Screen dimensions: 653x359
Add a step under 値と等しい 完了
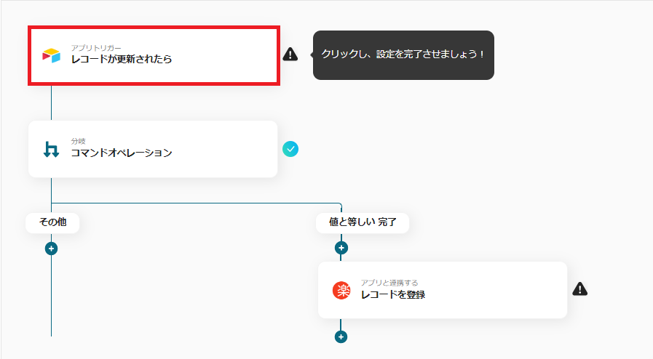[341, 248]
